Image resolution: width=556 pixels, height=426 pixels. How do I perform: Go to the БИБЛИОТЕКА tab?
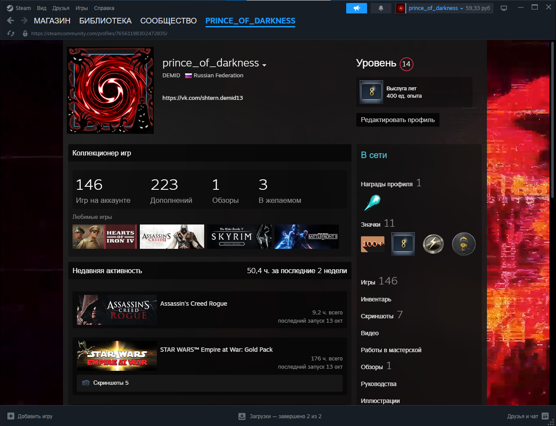click(x=105, y=21)
